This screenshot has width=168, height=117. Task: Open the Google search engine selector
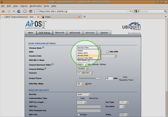coord(137,11)
